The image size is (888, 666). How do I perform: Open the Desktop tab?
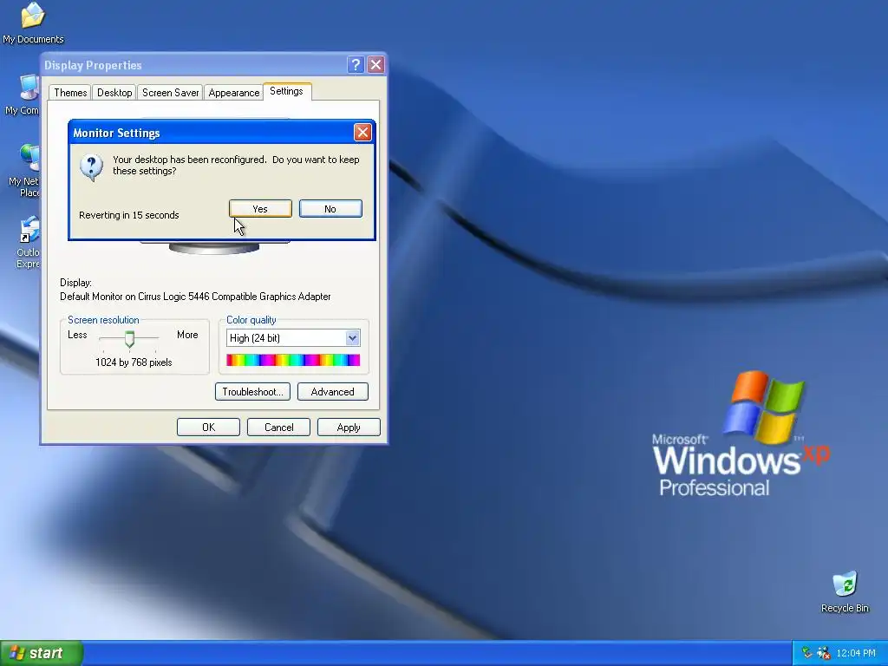(x=114, y=92)
